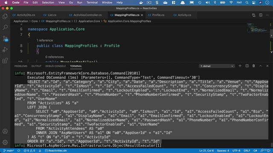Screen dimensions: 273x153
Task: Change line endings via CRLF status item
Action: click(x=247, y=150)
